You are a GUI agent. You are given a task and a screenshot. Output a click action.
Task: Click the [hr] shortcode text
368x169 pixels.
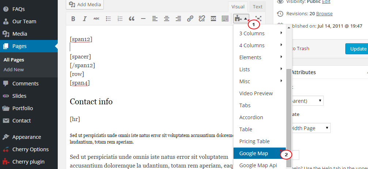(75, 119)
